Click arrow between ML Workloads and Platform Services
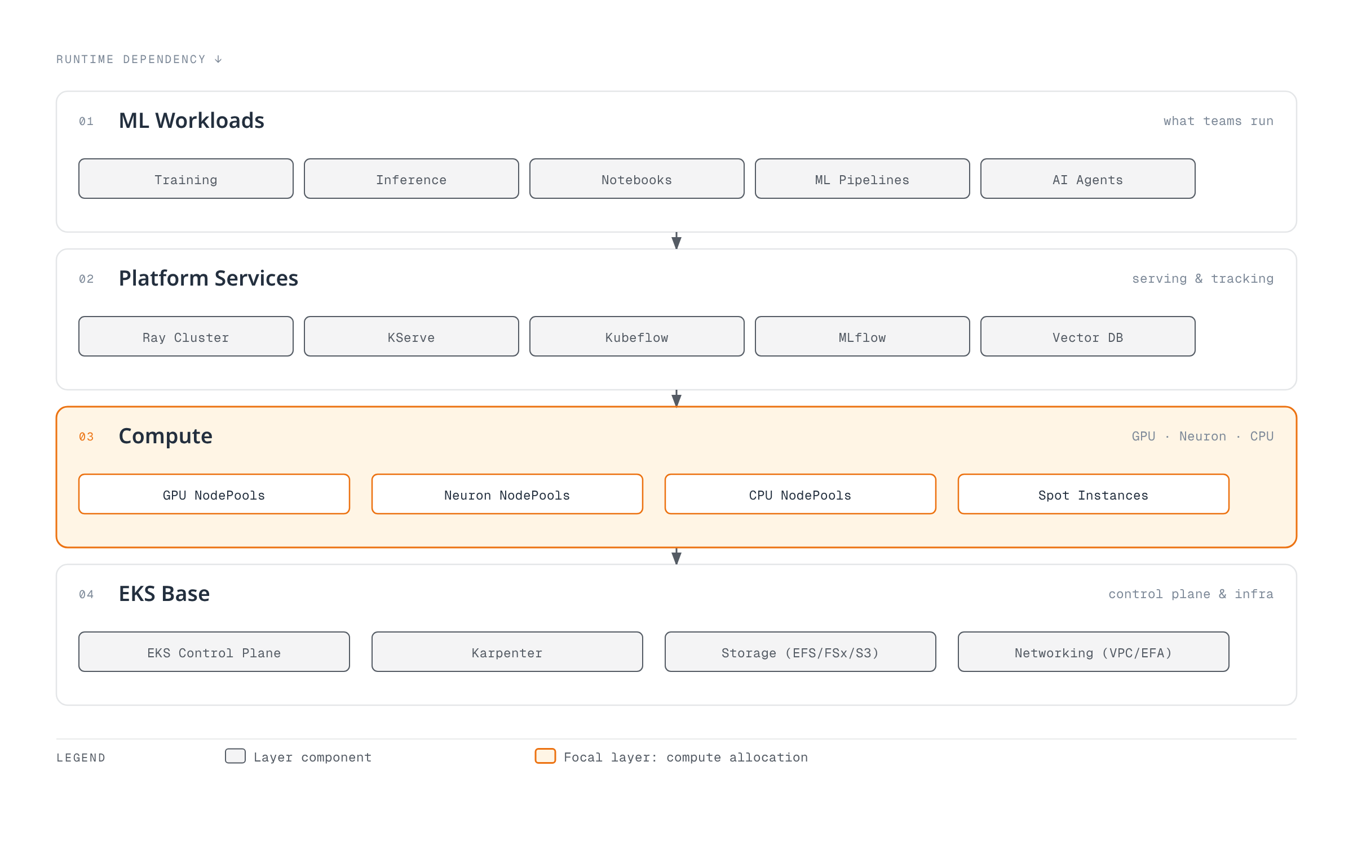The width and height of the screenshot is (1353, 846). coord(676,241)
